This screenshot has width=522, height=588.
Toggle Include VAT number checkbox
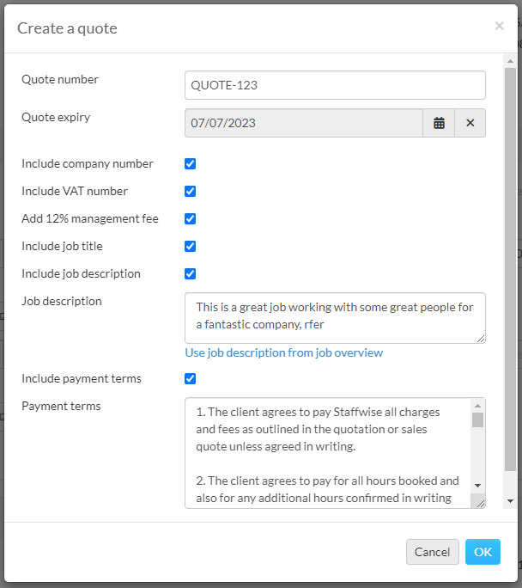tap(191, 191)
